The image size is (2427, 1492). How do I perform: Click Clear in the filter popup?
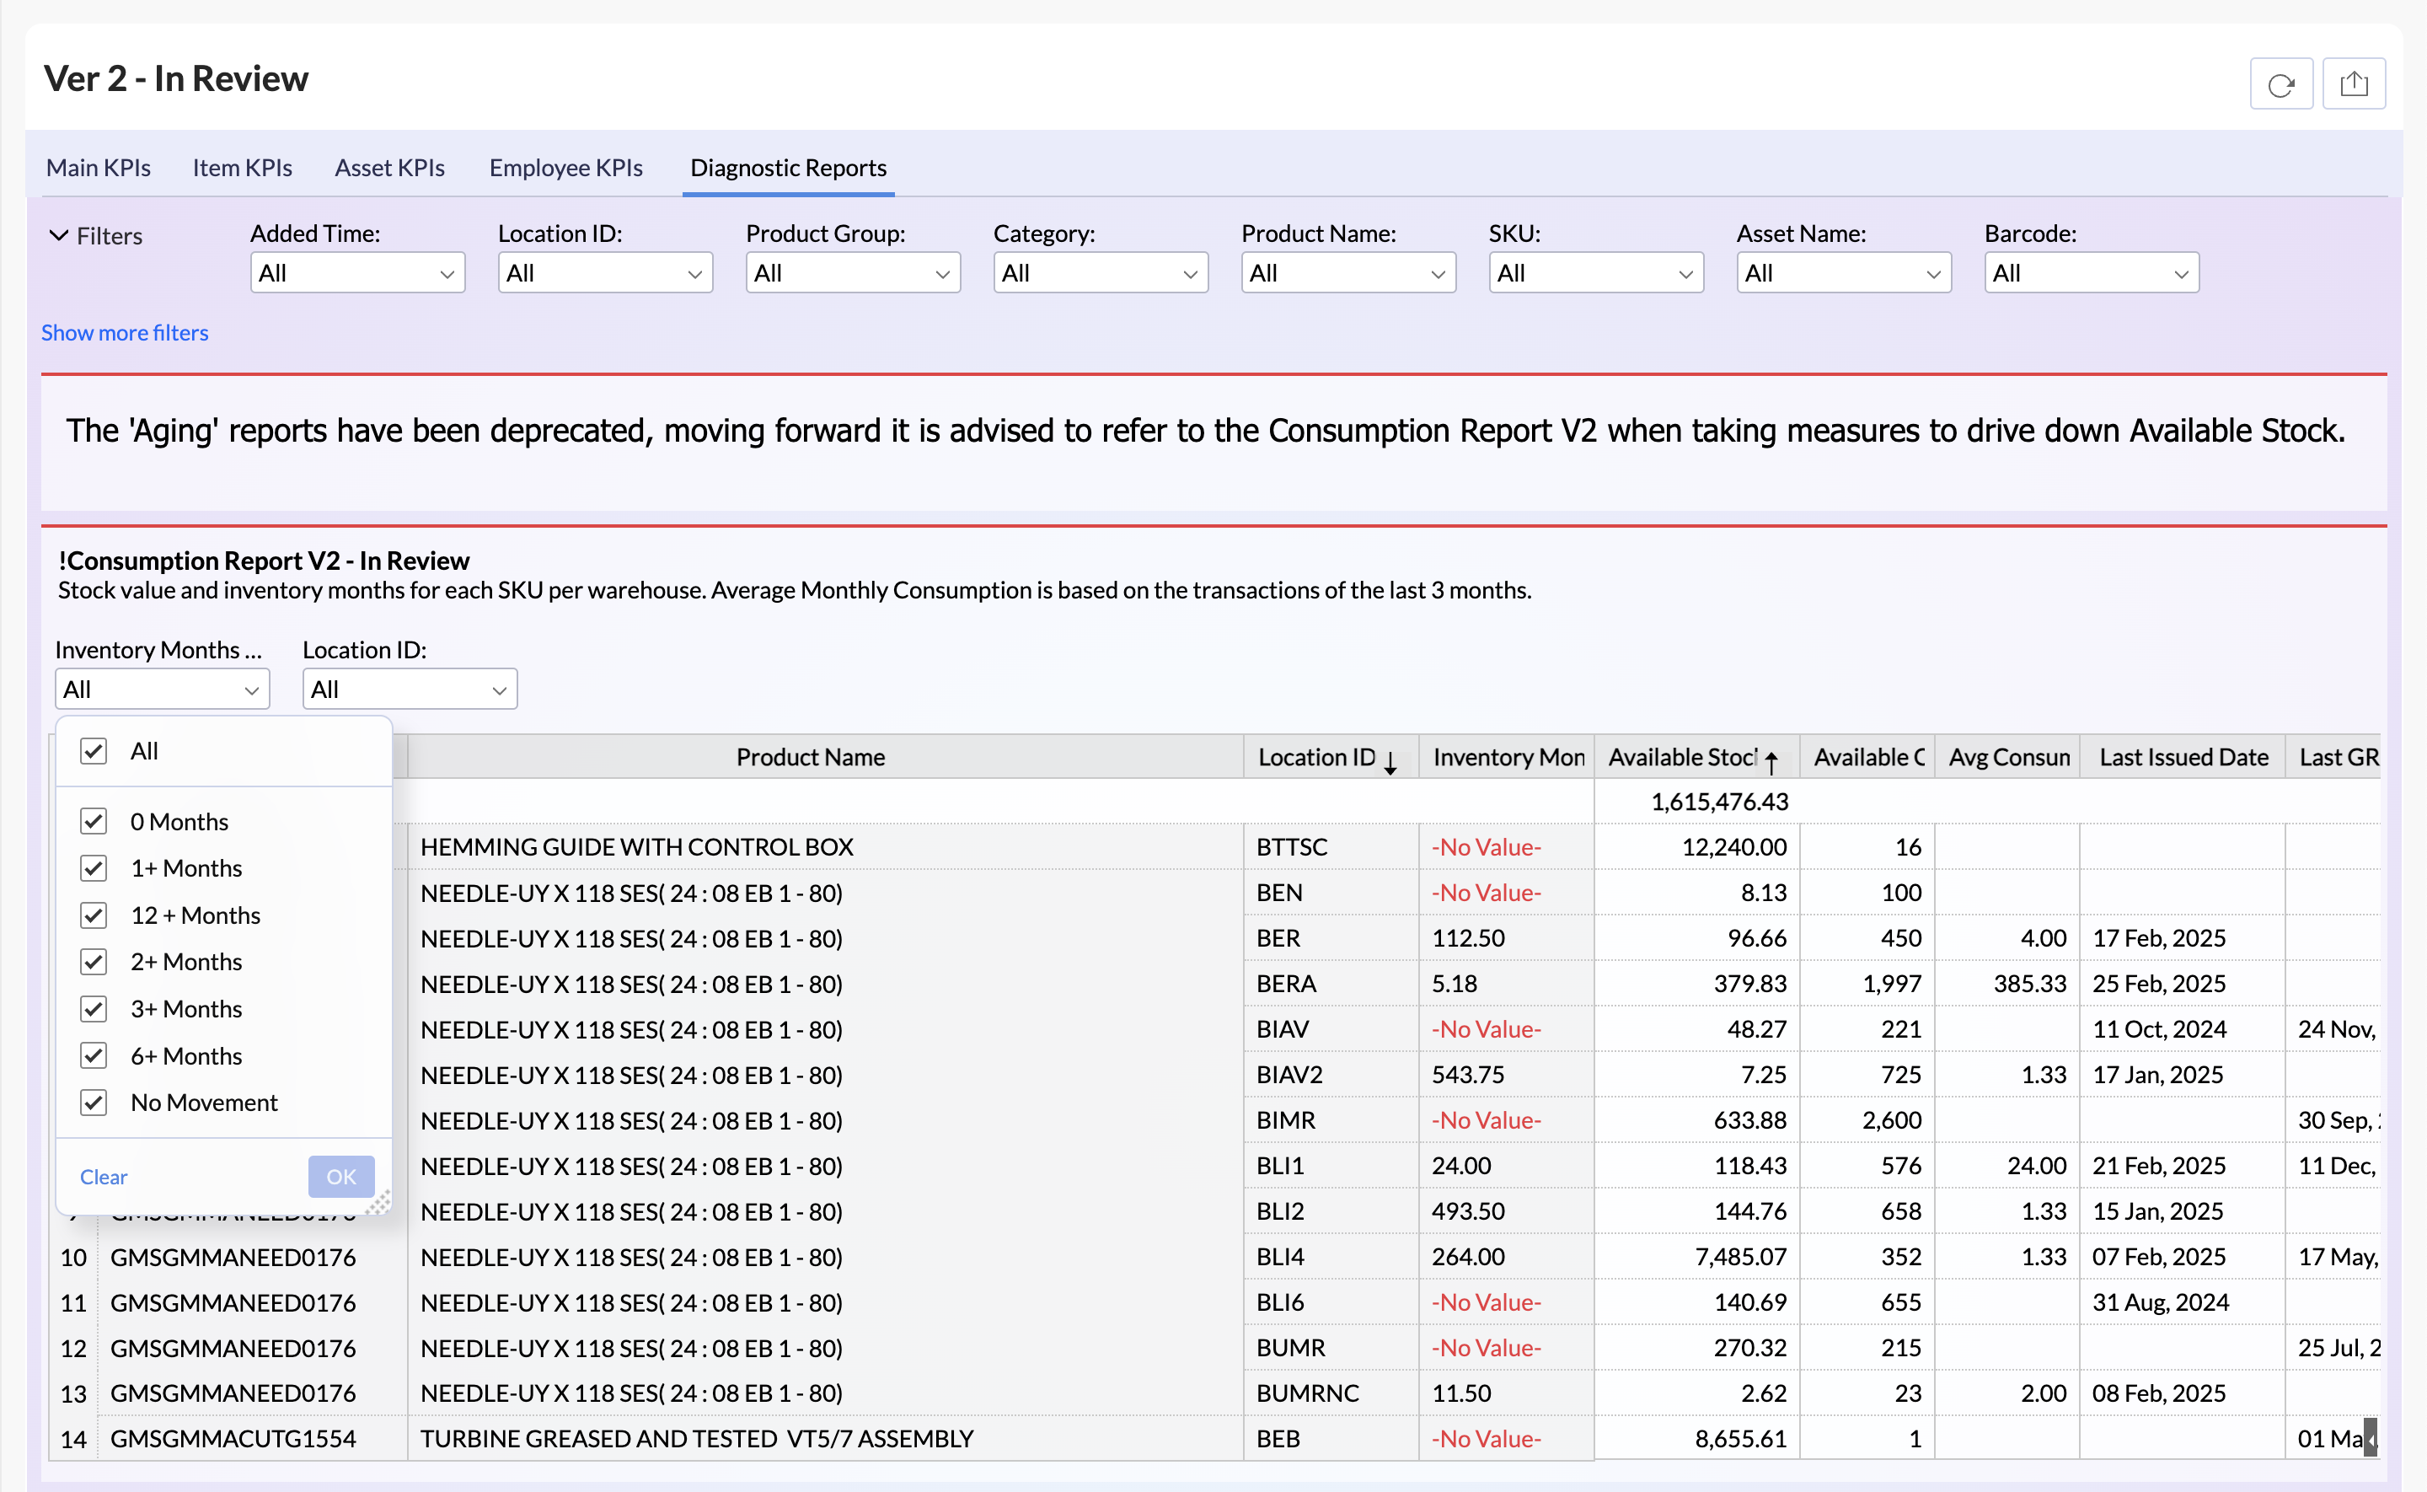104,1176
